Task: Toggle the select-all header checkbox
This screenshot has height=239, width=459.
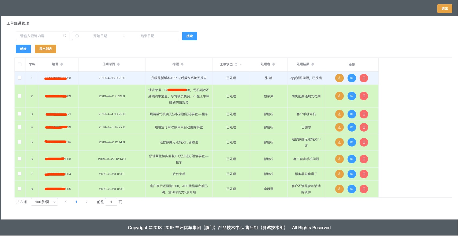Action: (20, 64)
